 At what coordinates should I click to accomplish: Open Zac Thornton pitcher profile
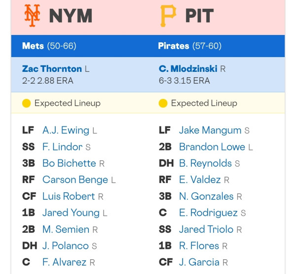(x=52, y=69)
